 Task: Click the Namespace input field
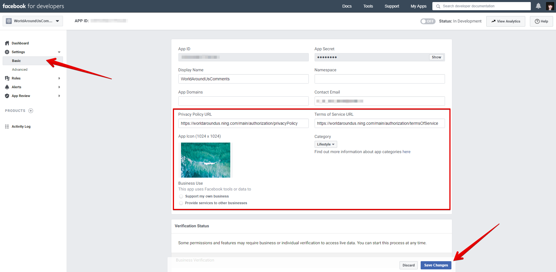tap(380, 79)
